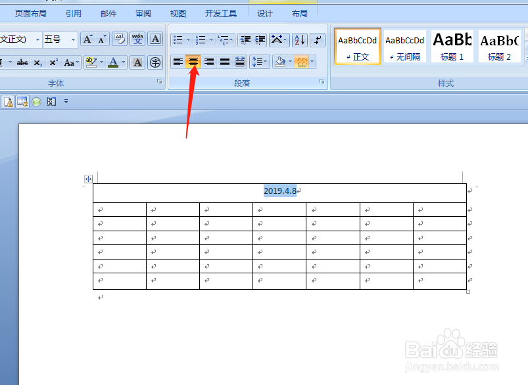Click the table-sheet icon in toolbar
Image resolution: width=528 pixels, height=385 pixels.
(x=22, y=102)
